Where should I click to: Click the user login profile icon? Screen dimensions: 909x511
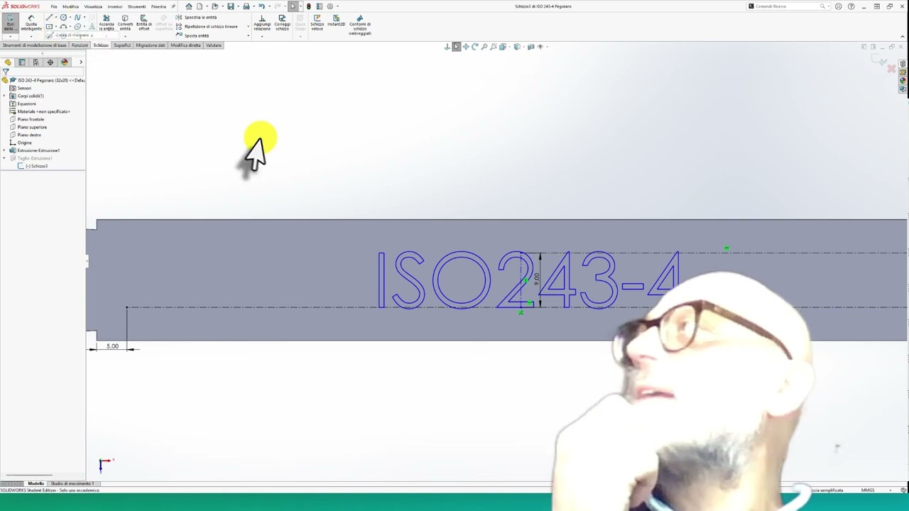pos(839,6)
